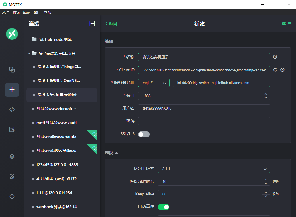Refresh the Client ID with the reload icon
The width and height of the screenshot is (296, 217).
click(275, 70)
